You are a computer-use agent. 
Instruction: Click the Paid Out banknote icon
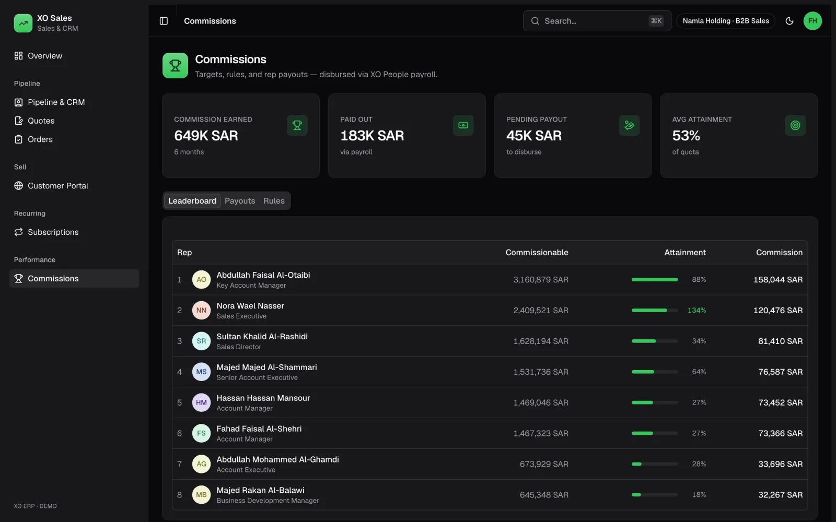coord(463,125)
